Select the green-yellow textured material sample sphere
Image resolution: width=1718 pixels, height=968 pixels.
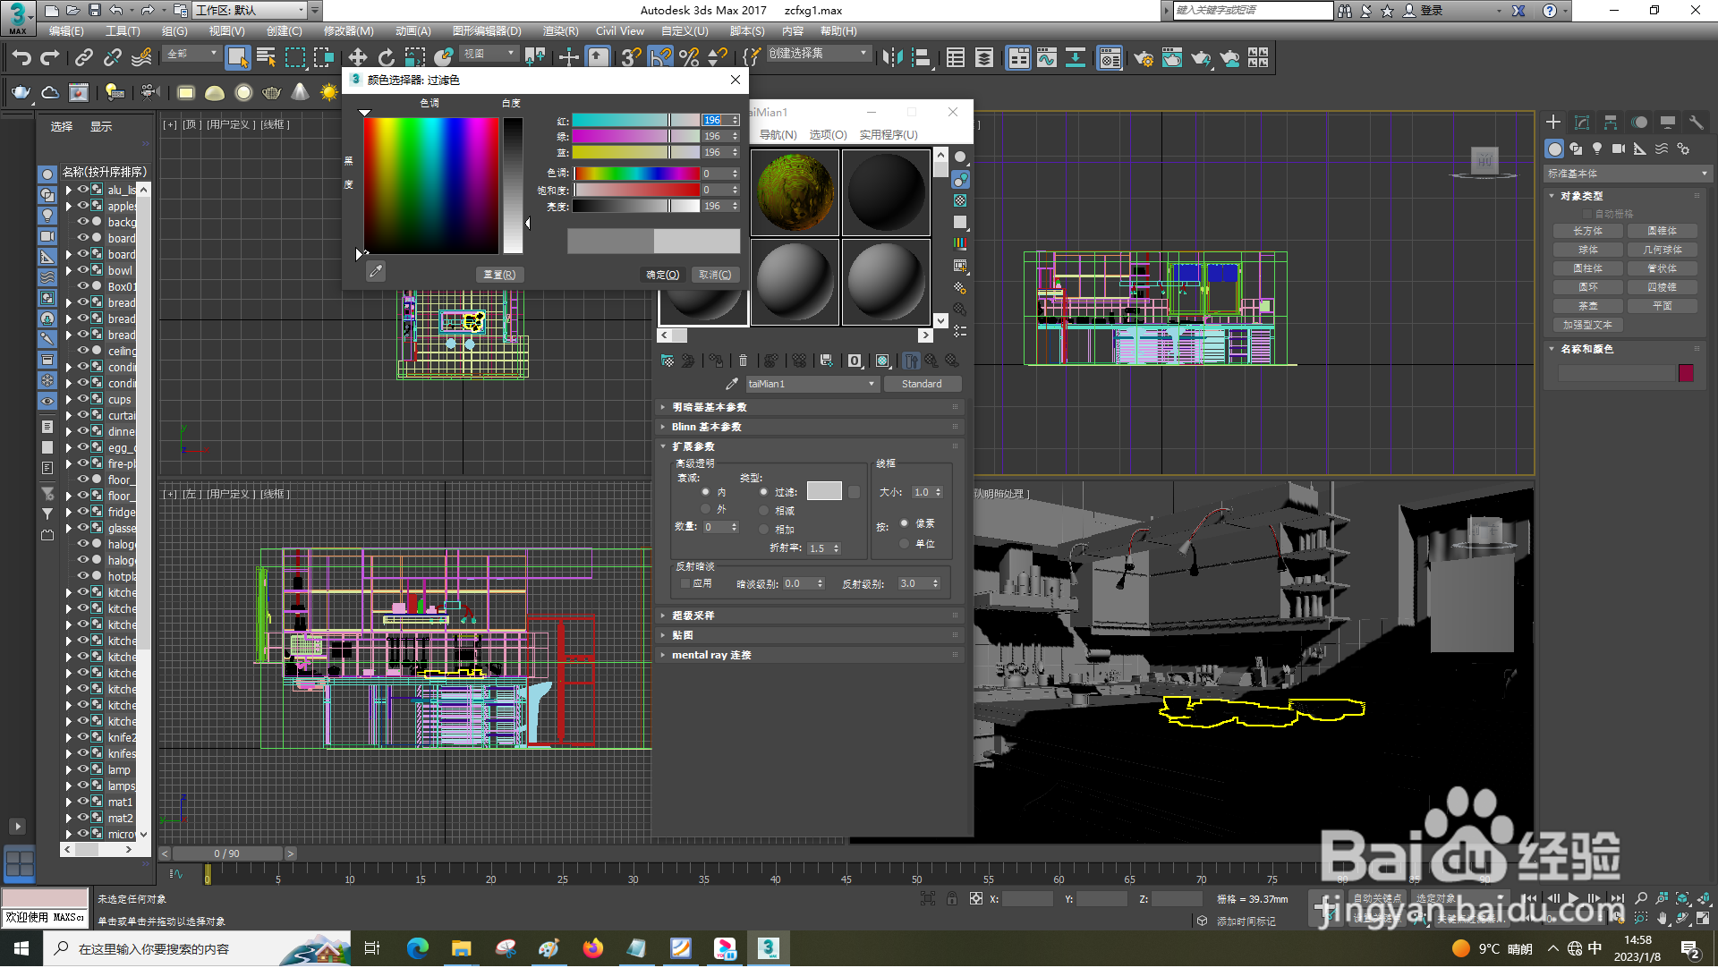[x=794, y=192]
